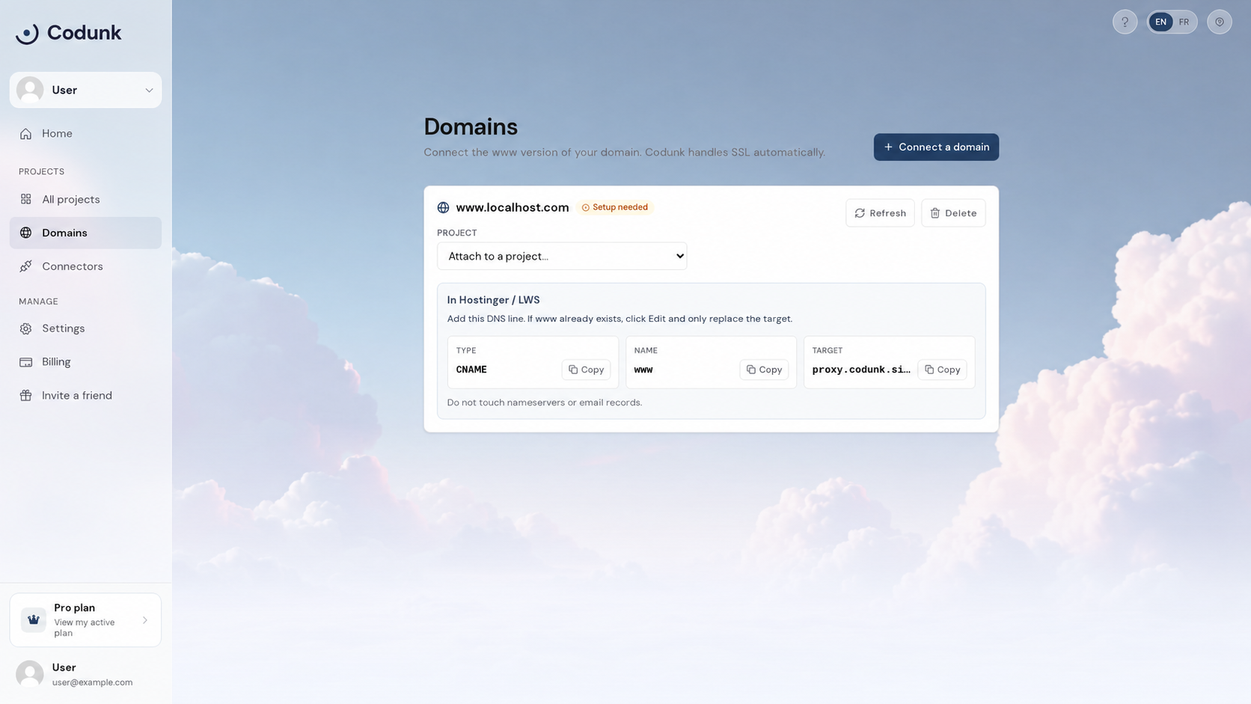Copy the proxy target value
The height and width of the screenshot is (704, 1251).
pos(942,370)
